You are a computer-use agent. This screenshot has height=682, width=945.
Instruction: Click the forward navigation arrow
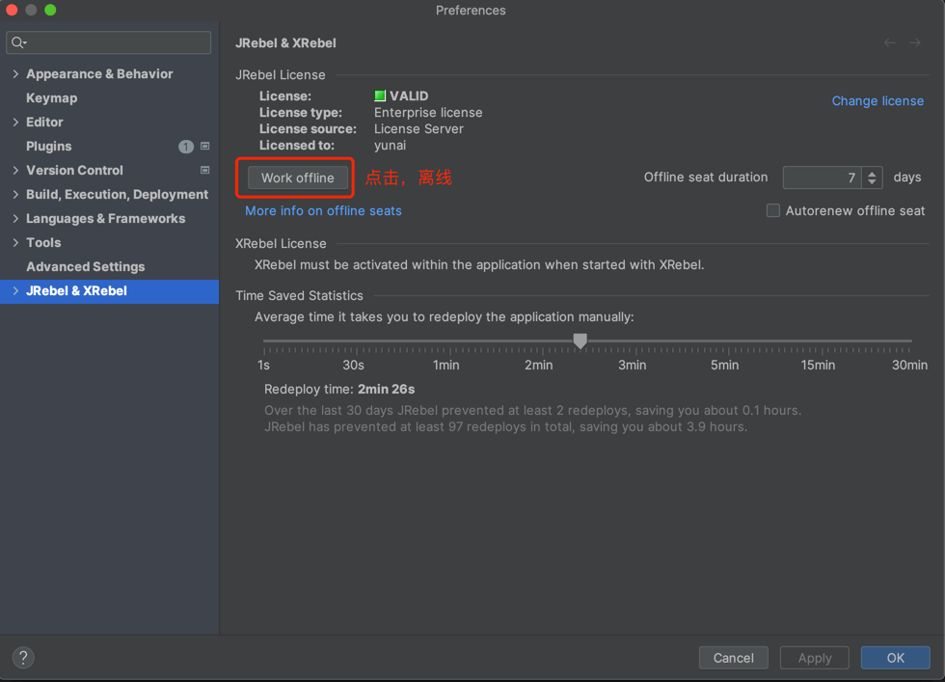[x=914, y=42]
